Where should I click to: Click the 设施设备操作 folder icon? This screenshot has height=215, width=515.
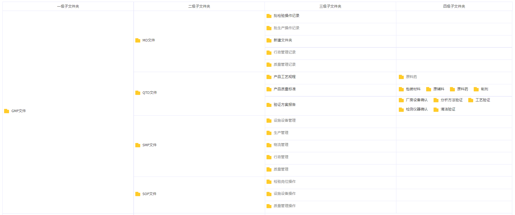(269, 194)
